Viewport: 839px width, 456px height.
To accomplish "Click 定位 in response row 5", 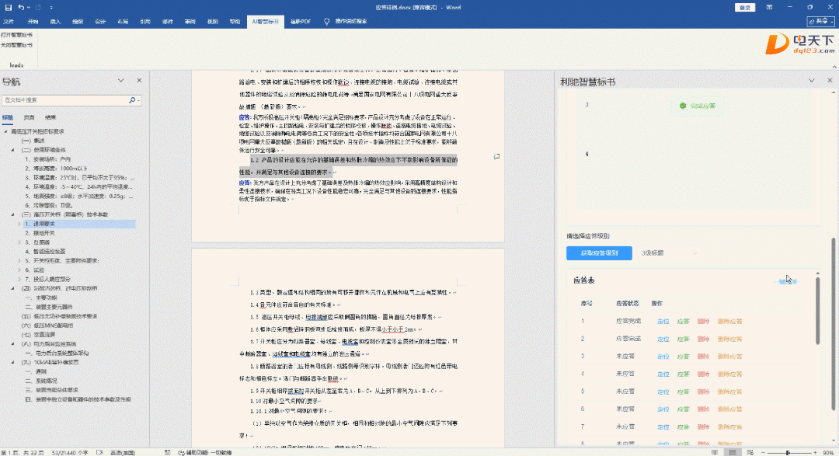I will pos(663,392).
